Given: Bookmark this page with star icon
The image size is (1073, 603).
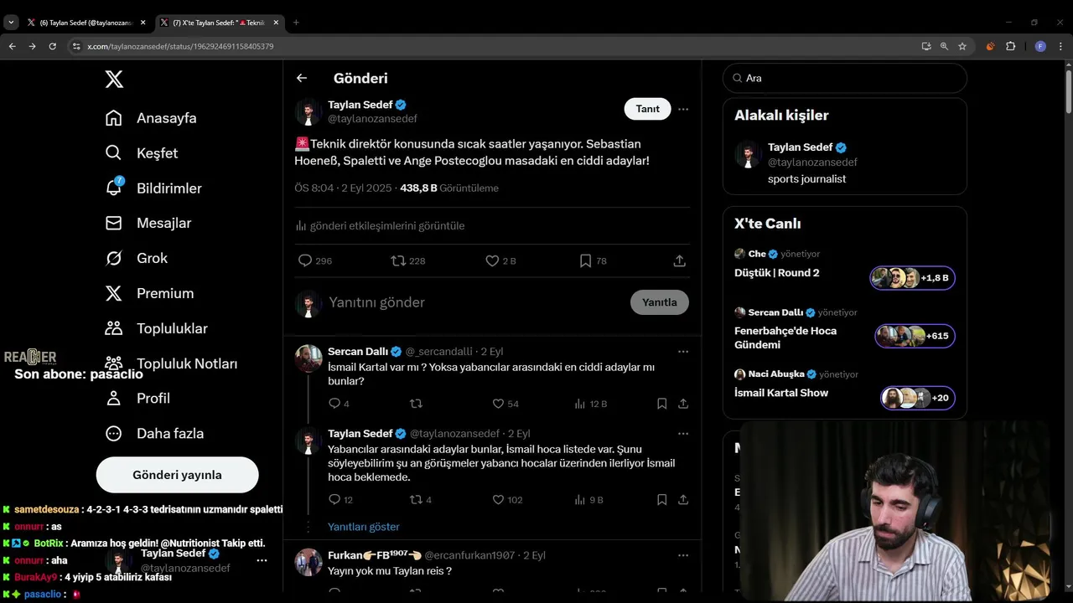Looking at the screenshot, I should point(962,46).
